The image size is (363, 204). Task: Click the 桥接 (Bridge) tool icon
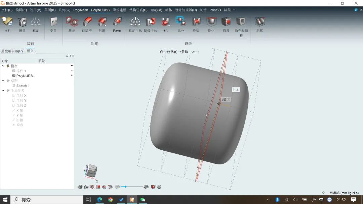point(196,22)
